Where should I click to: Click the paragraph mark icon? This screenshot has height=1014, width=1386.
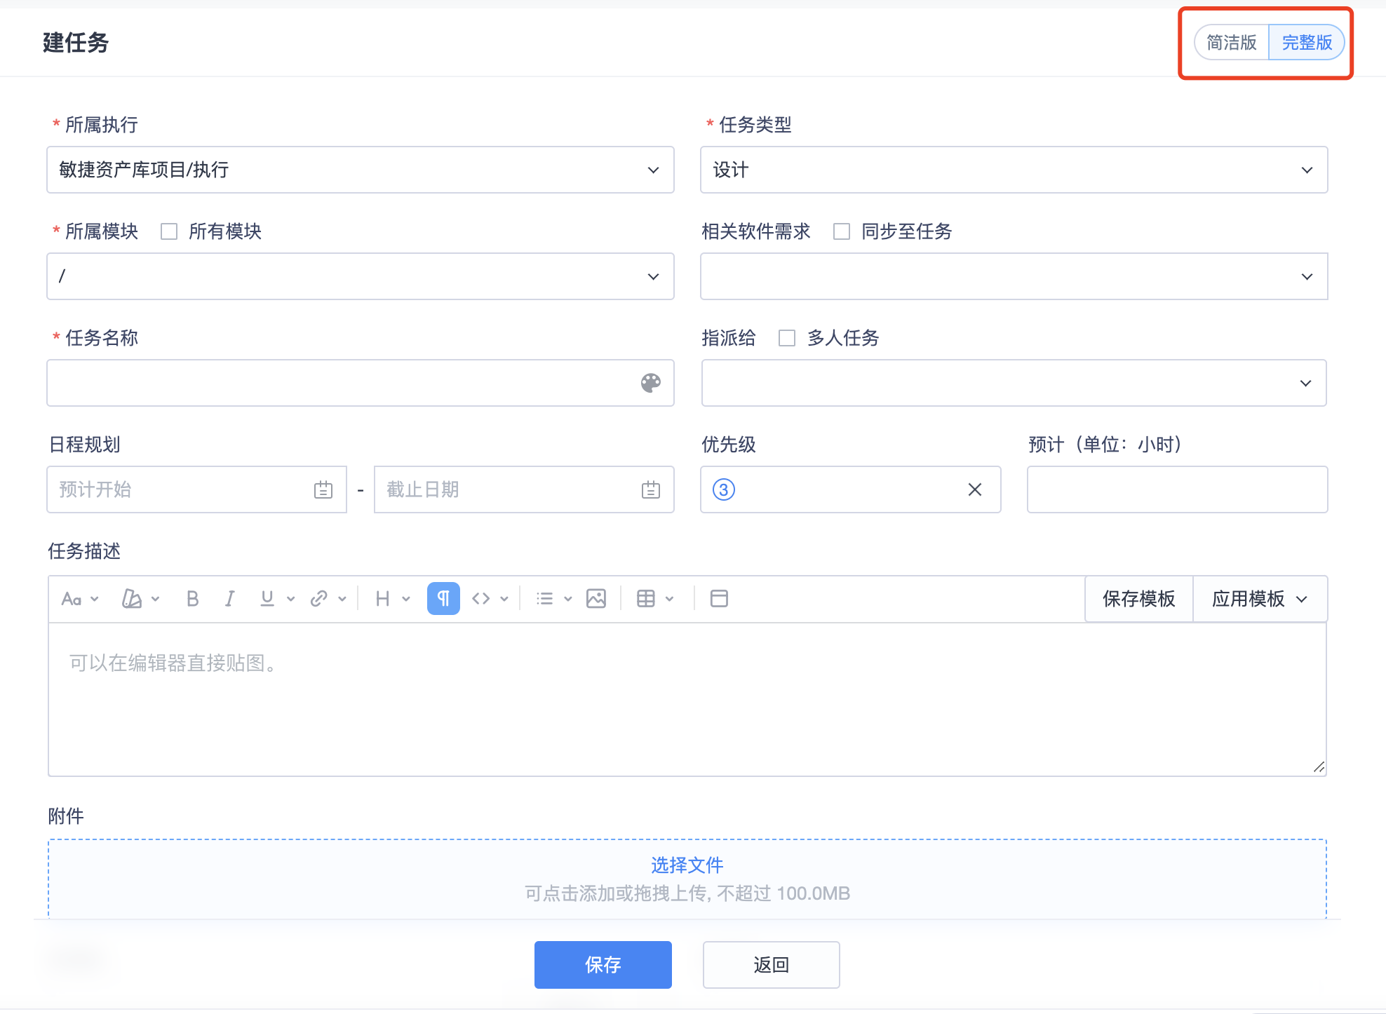click(443, 599)
